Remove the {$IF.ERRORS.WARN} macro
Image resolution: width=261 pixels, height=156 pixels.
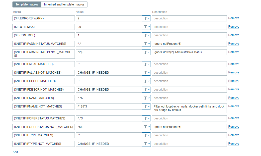tap(234, 18)
